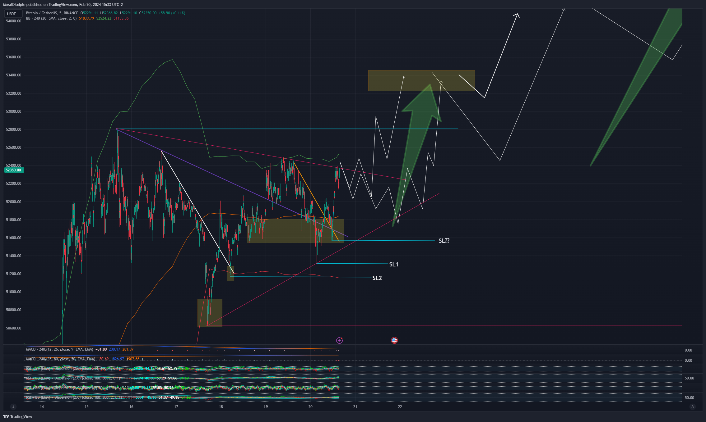Click date 22 on time axis

400,407
